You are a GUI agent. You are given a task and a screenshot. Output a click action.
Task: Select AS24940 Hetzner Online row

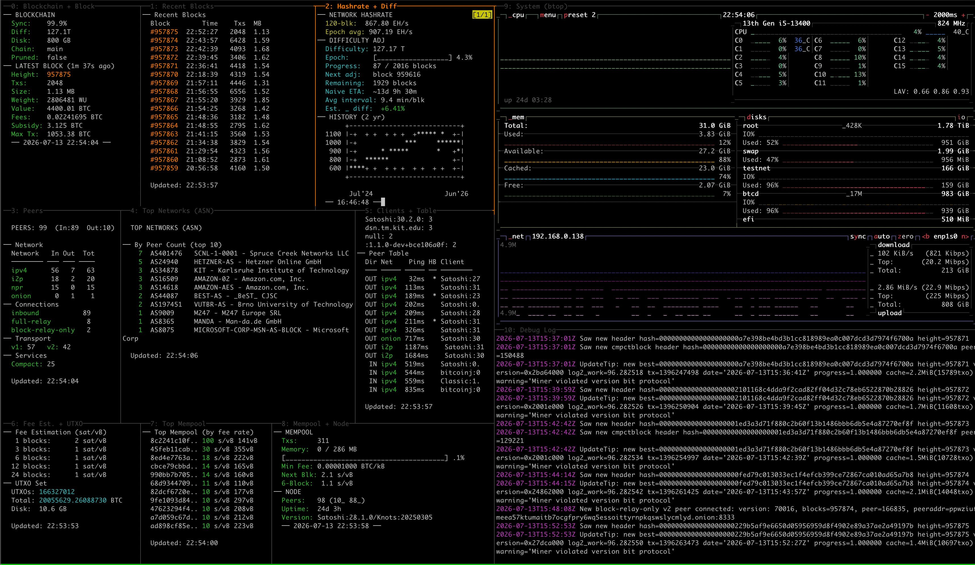[x=229, y=262]
